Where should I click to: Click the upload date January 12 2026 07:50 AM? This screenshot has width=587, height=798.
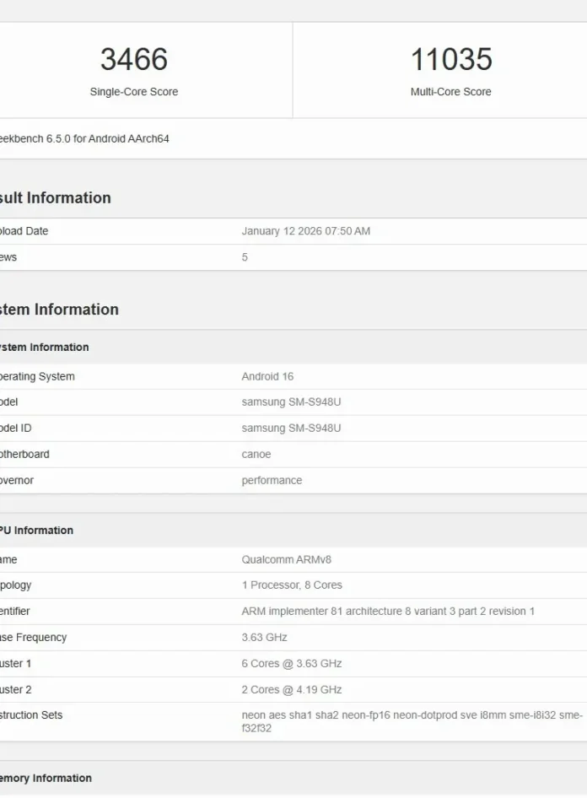305,231
